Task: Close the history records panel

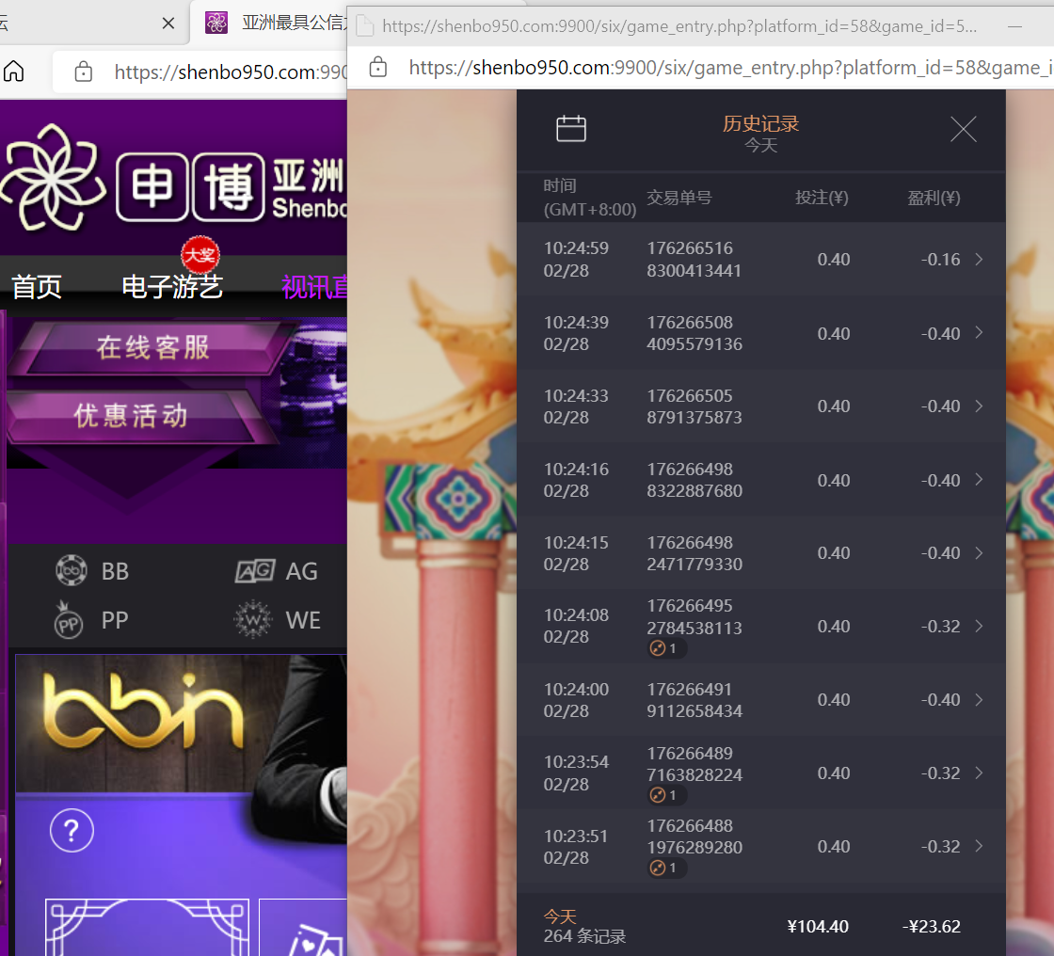Action: [964, 128]
